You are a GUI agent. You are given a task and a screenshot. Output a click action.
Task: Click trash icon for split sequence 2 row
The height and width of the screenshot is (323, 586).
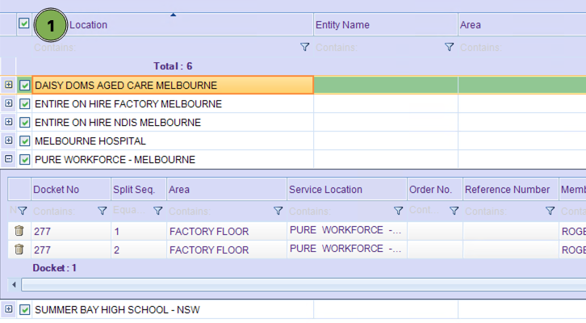pyautogui.click(x=19, y=250)
